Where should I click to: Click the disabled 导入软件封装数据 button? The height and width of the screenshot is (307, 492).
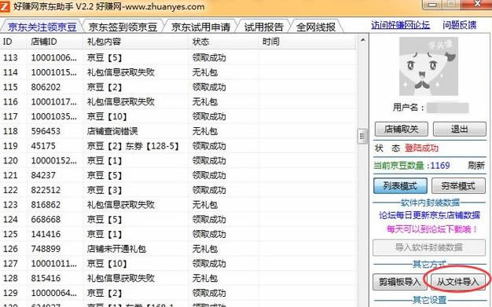pos(429,247)
